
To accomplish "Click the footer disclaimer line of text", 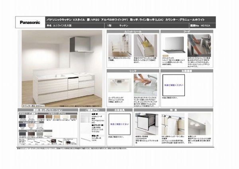I will click(72, 148).
